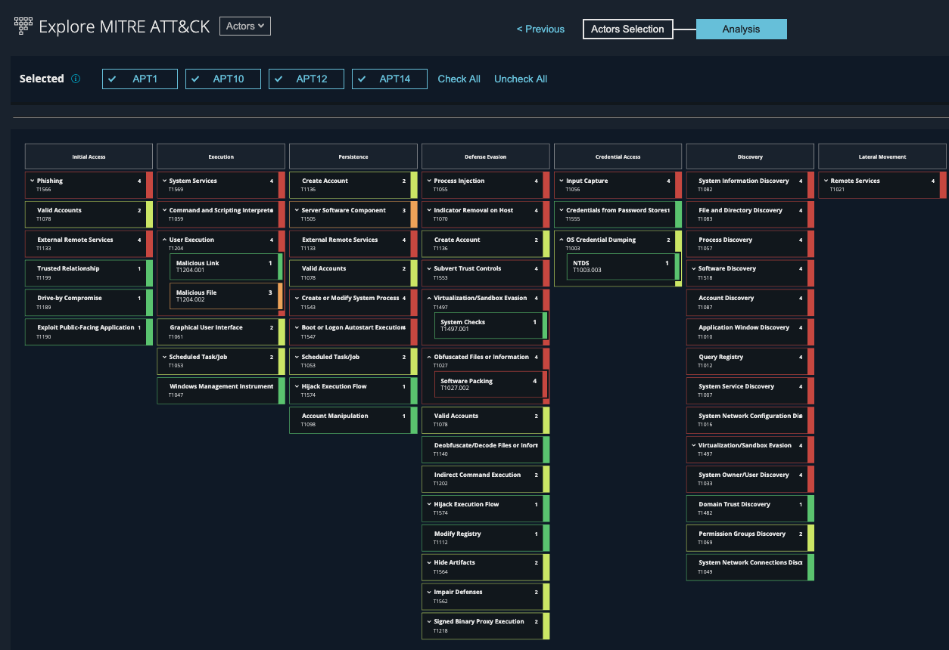Viewport: 949px width, 650px height.
Task: Open the NTDS T1003.003 sub-technique
Action: coord(623,267)
